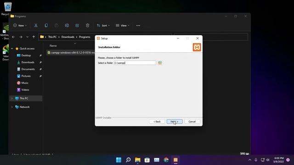Open the See more ellipsis menu
Viewport: 294px width, 165px height.
click(x=138, y=26)
